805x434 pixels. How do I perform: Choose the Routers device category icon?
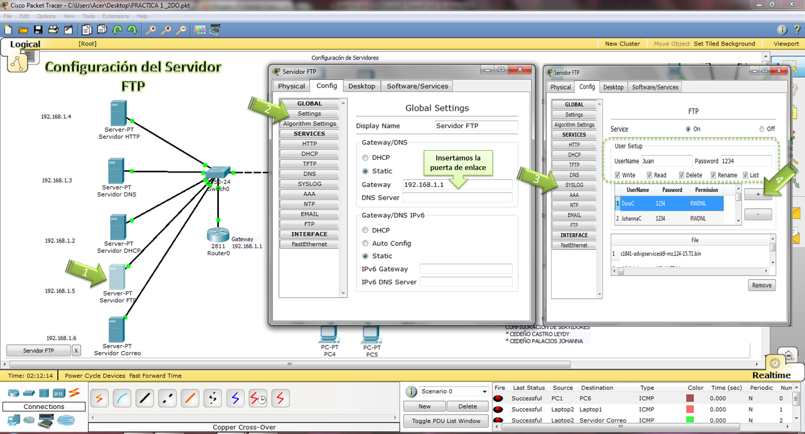point(14,393)
